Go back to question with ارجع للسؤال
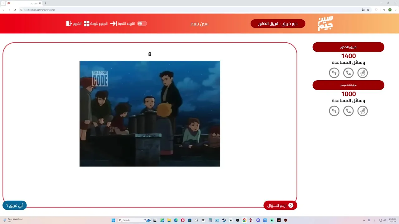Viewport: 399px width, 224px height. pyautogui.click(x=280, y=205)
